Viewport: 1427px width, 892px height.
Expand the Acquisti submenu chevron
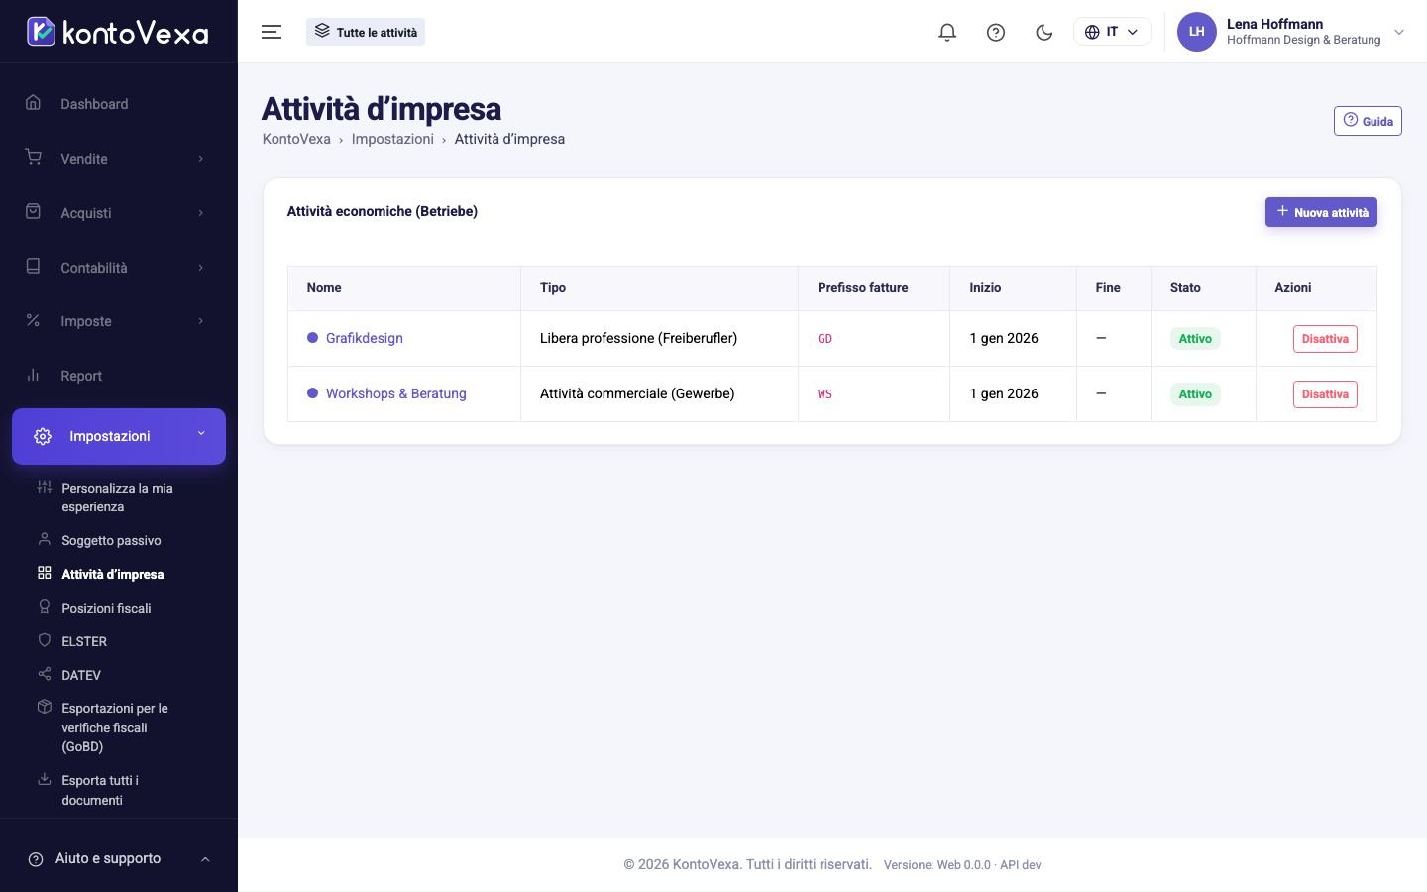[x=201, y=213]
